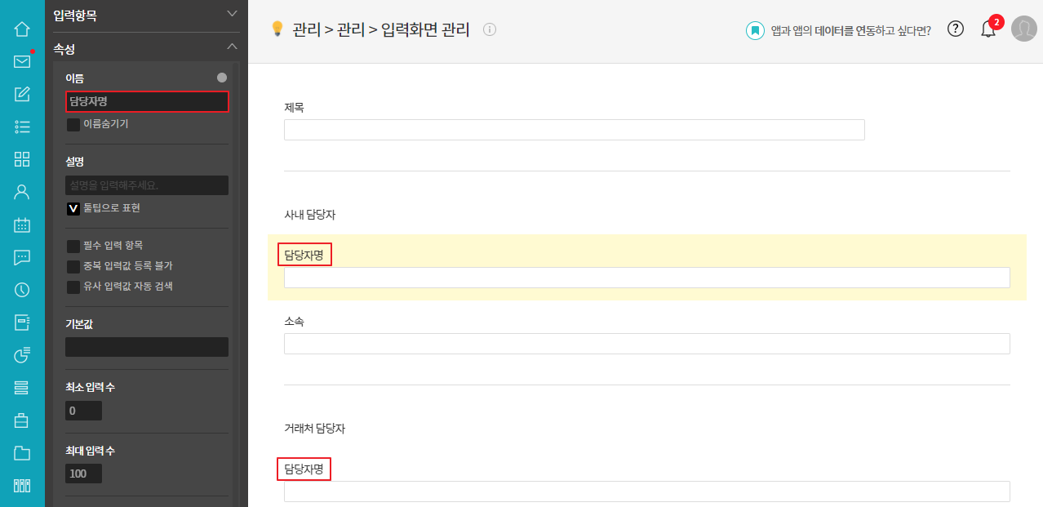Screen dimensions: 1043x507
Task: Click the info icon beside page title
Action: point(490,30)
